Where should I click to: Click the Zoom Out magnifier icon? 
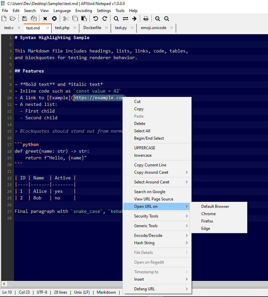click(167, 19)
